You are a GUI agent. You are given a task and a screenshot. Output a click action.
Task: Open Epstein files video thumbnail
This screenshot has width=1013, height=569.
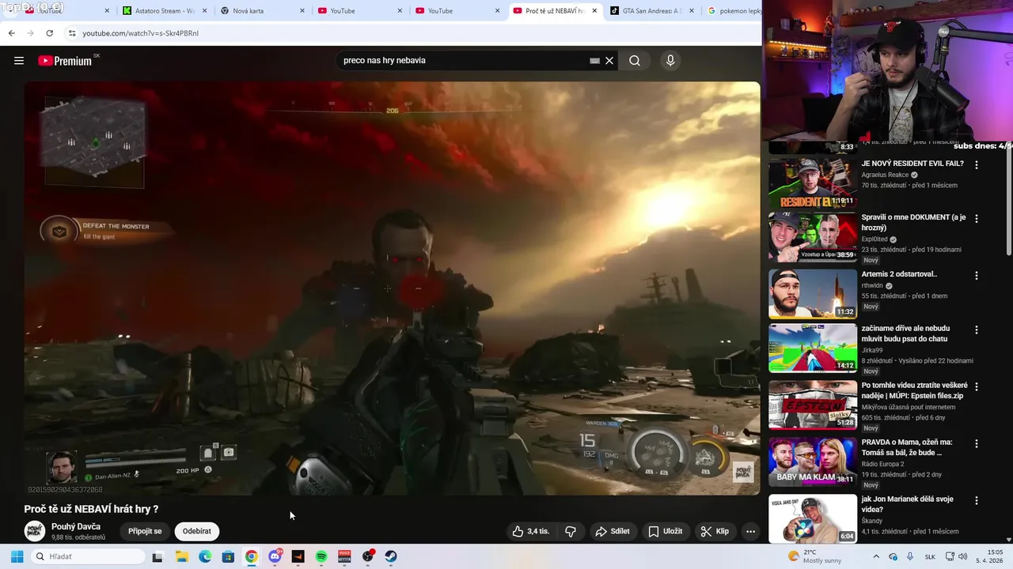[813, 405]
